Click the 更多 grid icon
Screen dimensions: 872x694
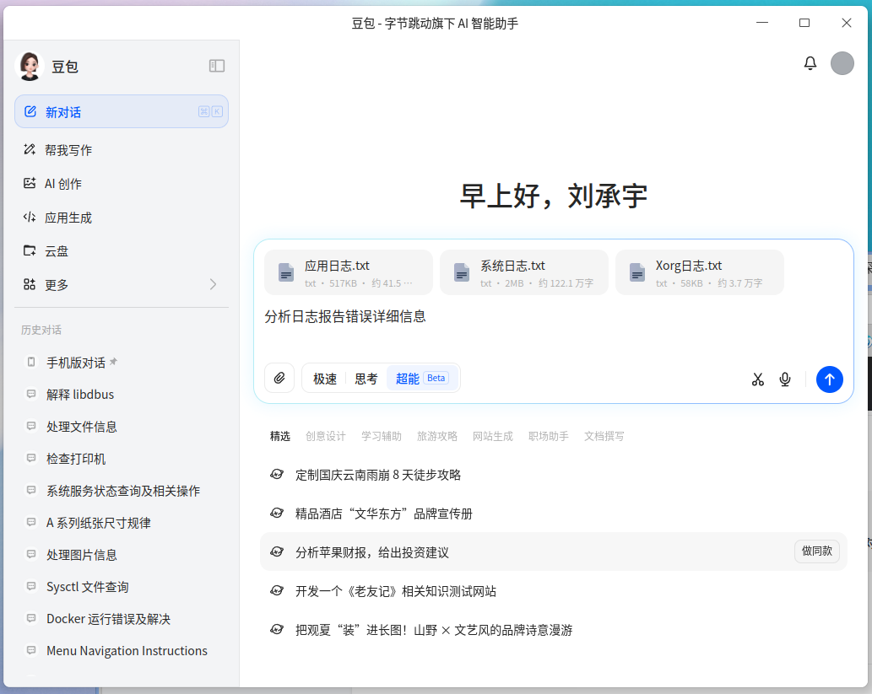(30, 284)
